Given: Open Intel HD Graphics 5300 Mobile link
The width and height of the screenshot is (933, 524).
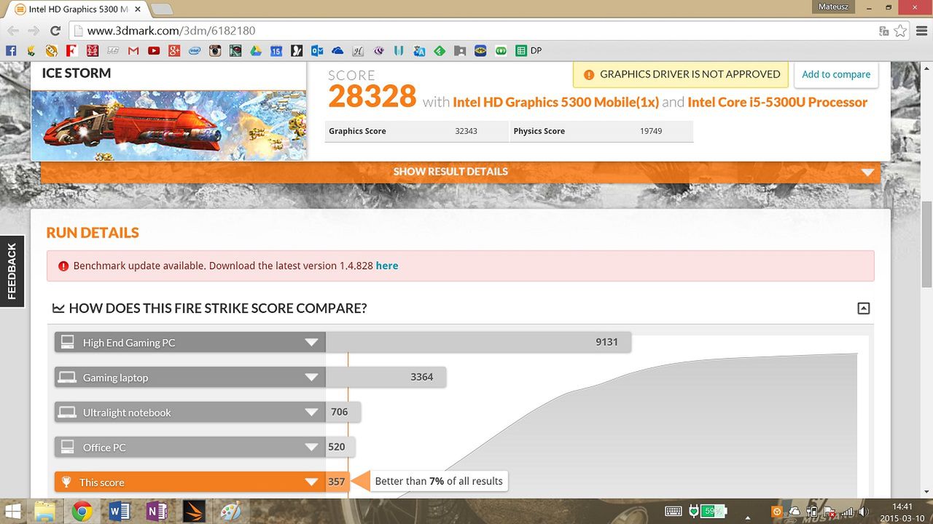Looking at the screenshot, I should pos(556,103).
